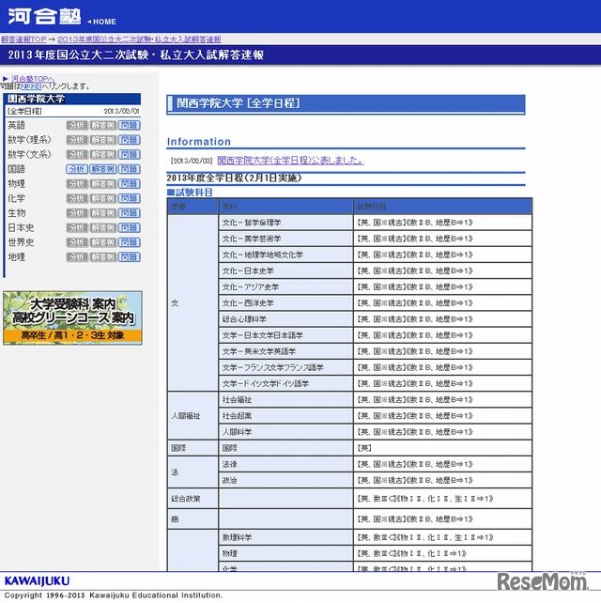Go to HOME link beside the logo
Viewport: 601px width, 603px height.
point(102,22)
